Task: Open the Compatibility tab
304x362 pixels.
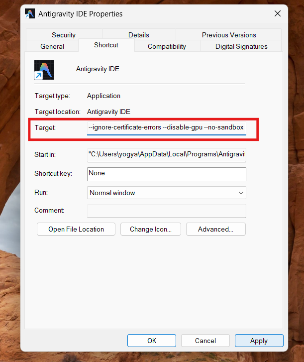Action: tap(167, 46)
